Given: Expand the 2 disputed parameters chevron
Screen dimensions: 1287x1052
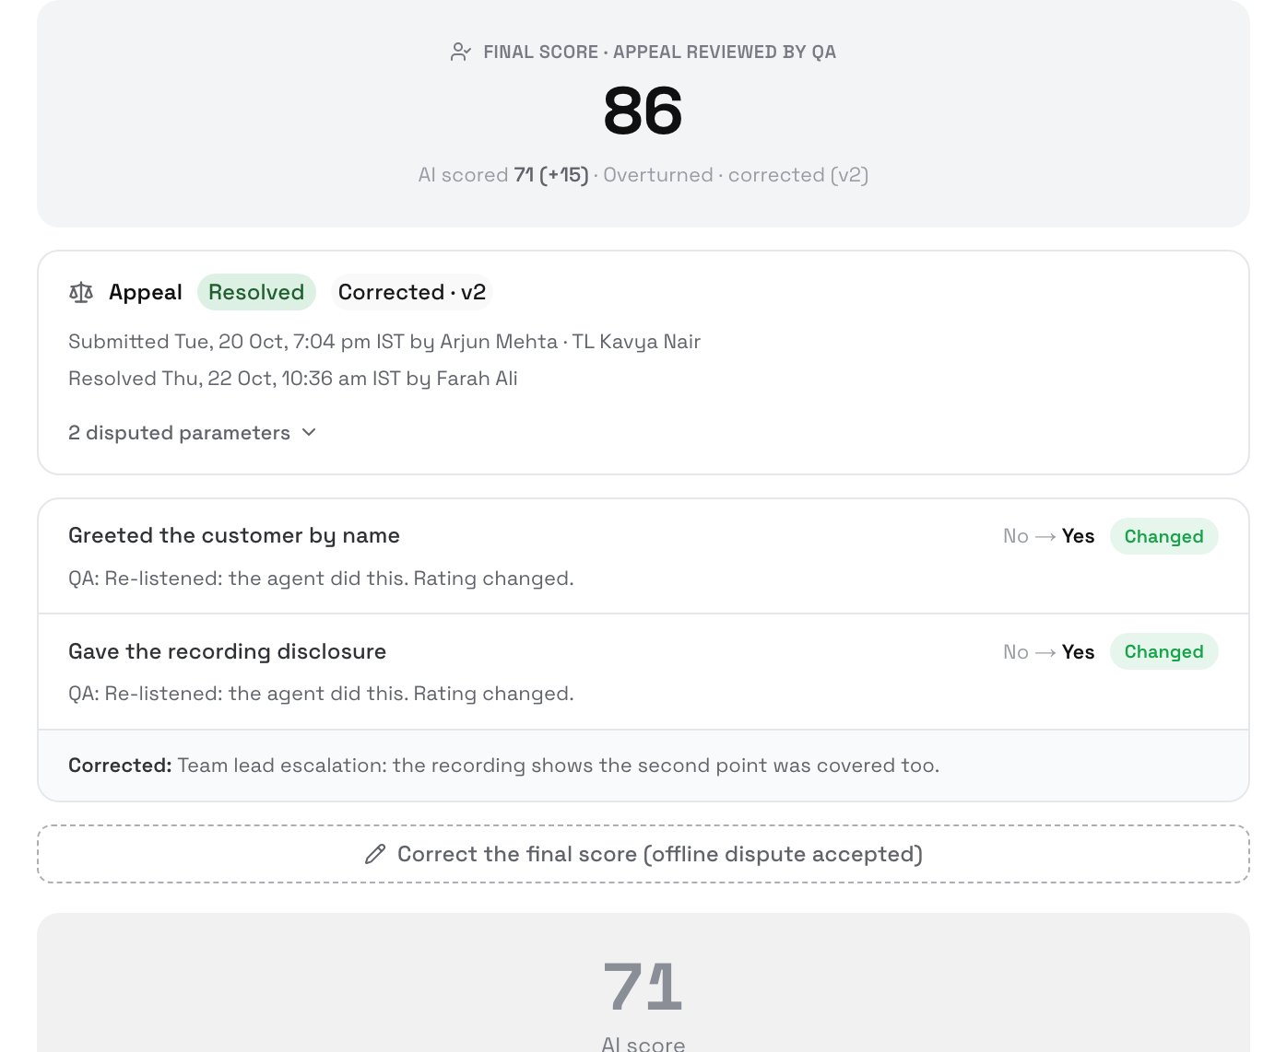Looking at the screenshot, I should coord(309,432).
